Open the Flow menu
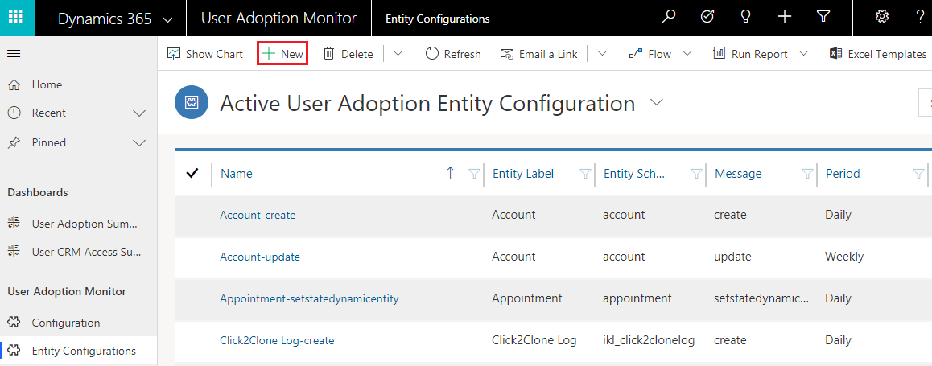932x366 pixels. pyautogui.click(x=650, y=54)
